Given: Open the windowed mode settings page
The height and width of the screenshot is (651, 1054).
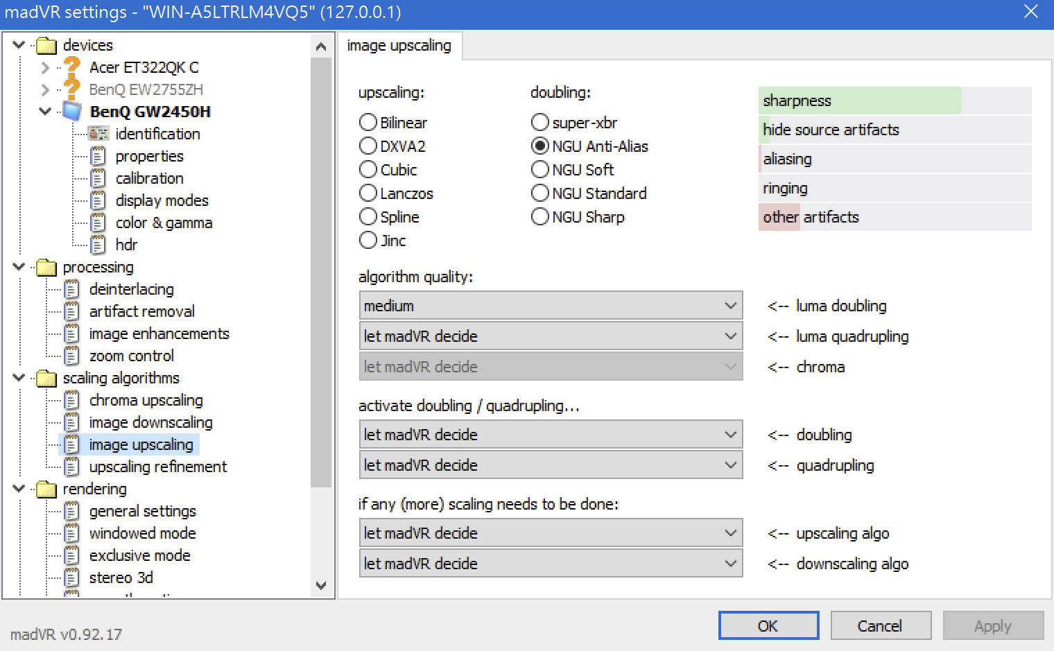Looking at the screenshot, I should [142, 533].
